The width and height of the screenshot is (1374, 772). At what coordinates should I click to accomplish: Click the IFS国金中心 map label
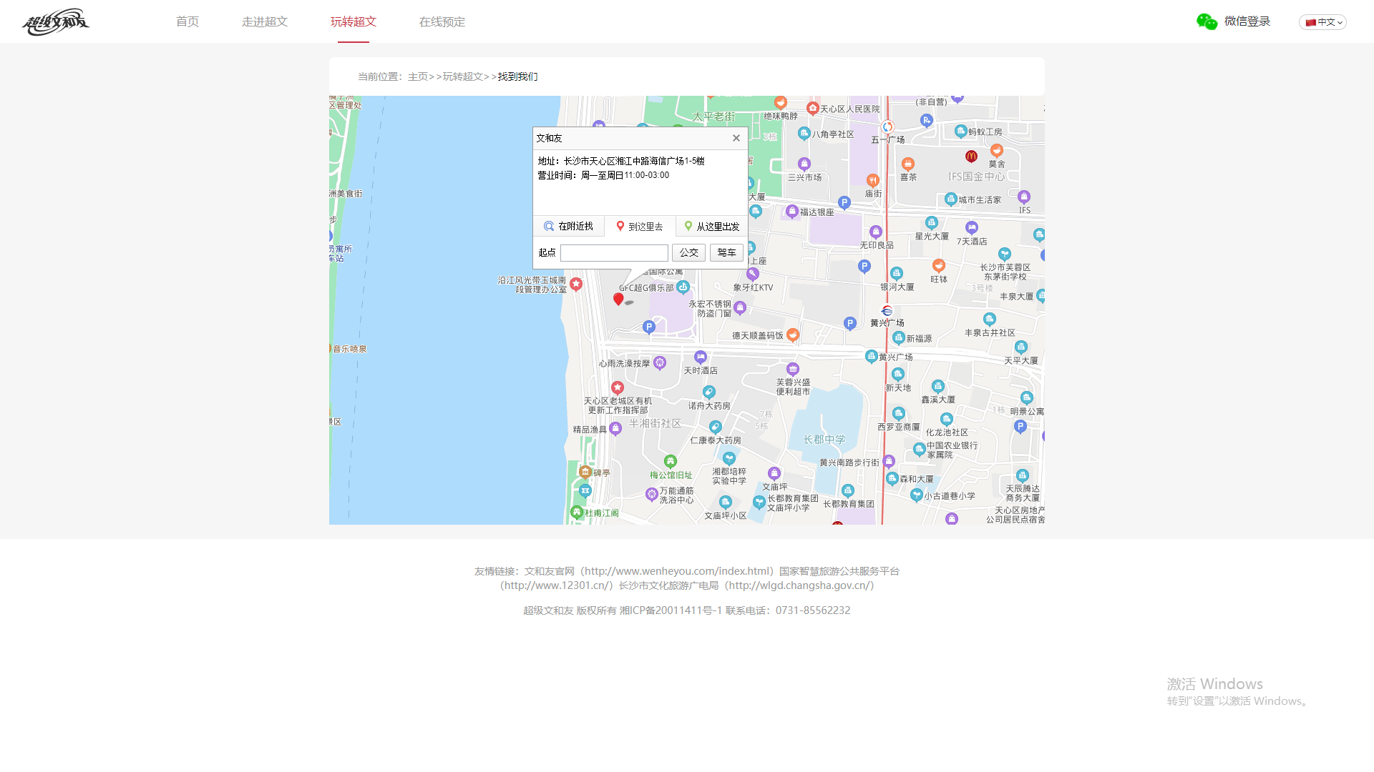[x=977, y=177]
